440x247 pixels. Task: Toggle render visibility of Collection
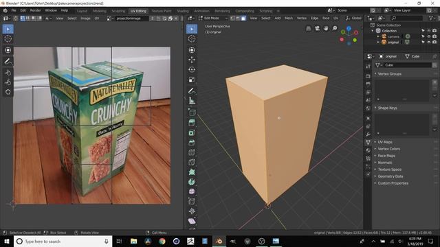pyautogui.click(x=434, y=31)
